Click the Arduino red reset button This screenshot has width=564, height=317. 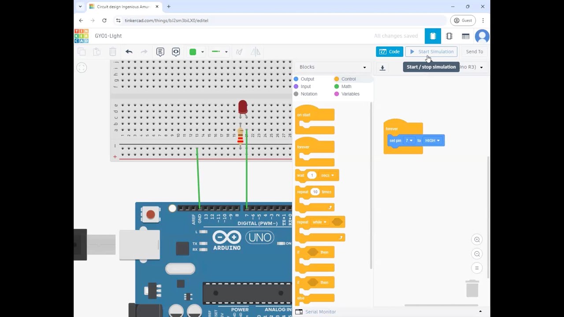pos(150,214)
